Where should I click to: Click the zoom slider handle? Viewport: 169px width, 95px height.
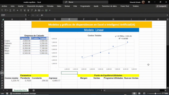pyautogui.click(x=155, y=93)
